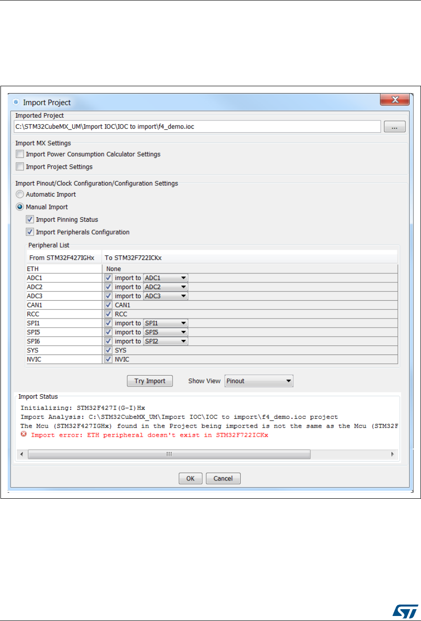The width and height of the screenshot is (421, 621).
Task: Select the CAN1 source peripheral cell
Action: (x=64, y=305)
